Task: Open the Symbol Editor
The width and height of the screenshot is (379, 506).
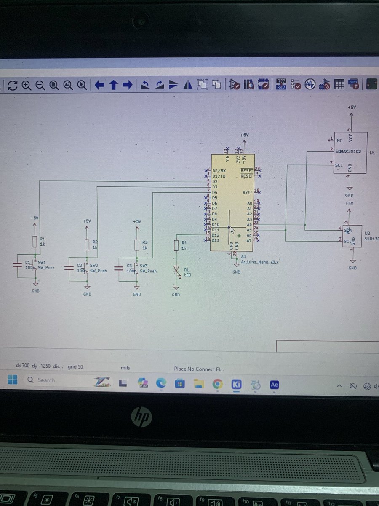Action: point(234,85)
